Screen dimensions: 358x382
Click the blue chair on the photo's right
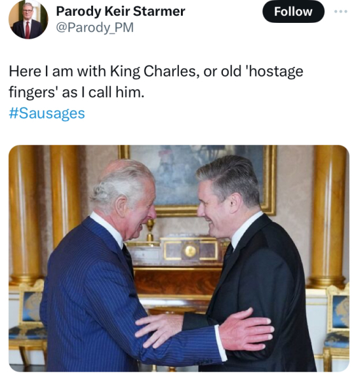[x=336, y=327]
